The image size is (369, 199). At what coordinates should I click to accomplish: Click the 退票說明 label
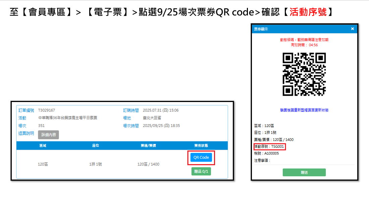(x=26, y=133)
